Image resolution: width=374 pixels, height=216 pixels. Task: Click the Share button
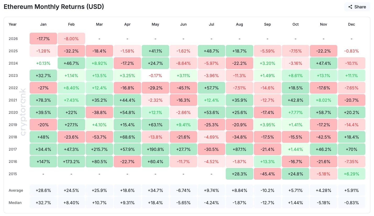357,7
